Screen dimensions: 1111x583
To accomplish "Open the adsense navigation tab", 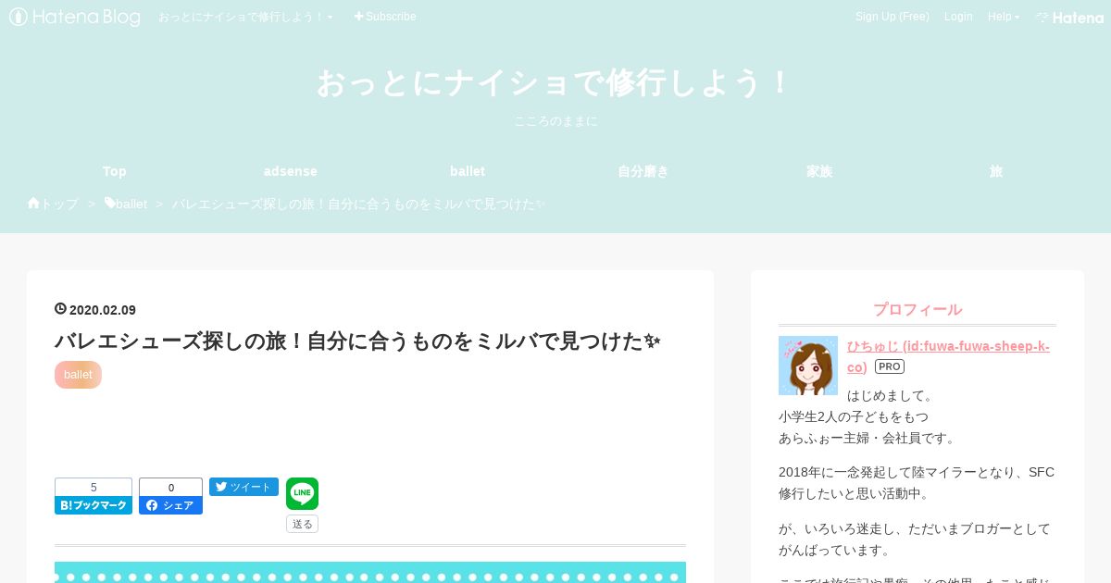I will coord(291,171).
